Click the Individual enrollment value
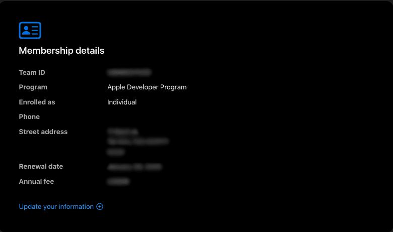This screenshot has width=393, height=232. tap(122, 102)
